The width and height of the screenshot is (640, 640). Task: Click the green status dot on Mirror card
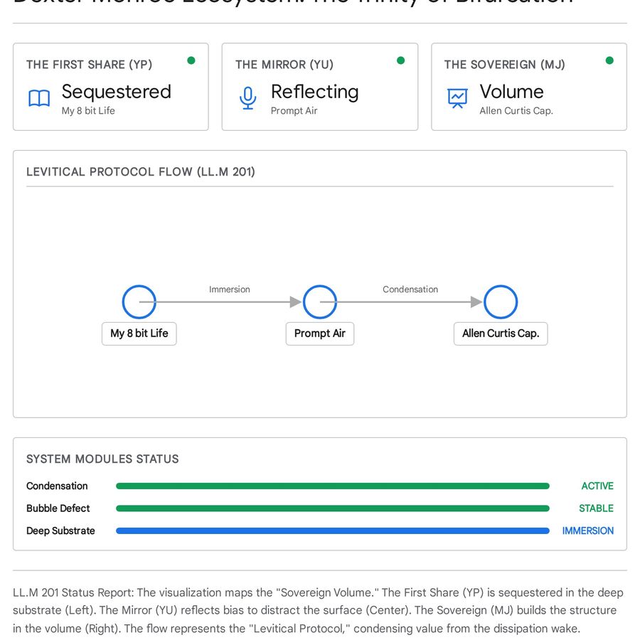(401, 60)
